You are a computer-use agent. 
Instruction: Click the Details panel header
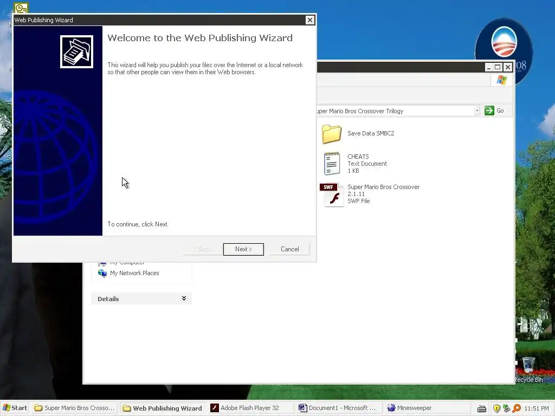141,298
